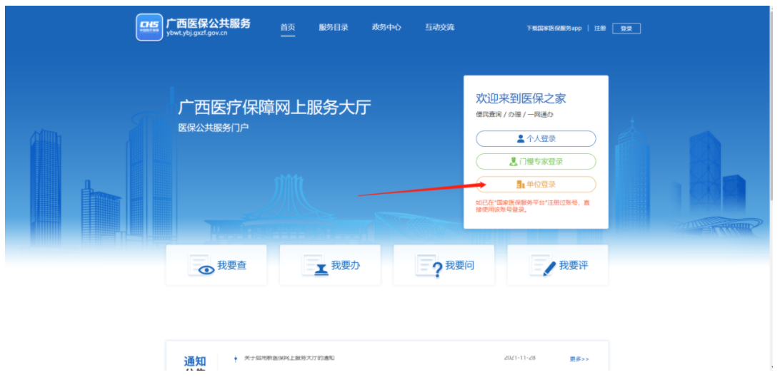
Task: Click the bullet marker beside the notice
Action: [236, 359]
